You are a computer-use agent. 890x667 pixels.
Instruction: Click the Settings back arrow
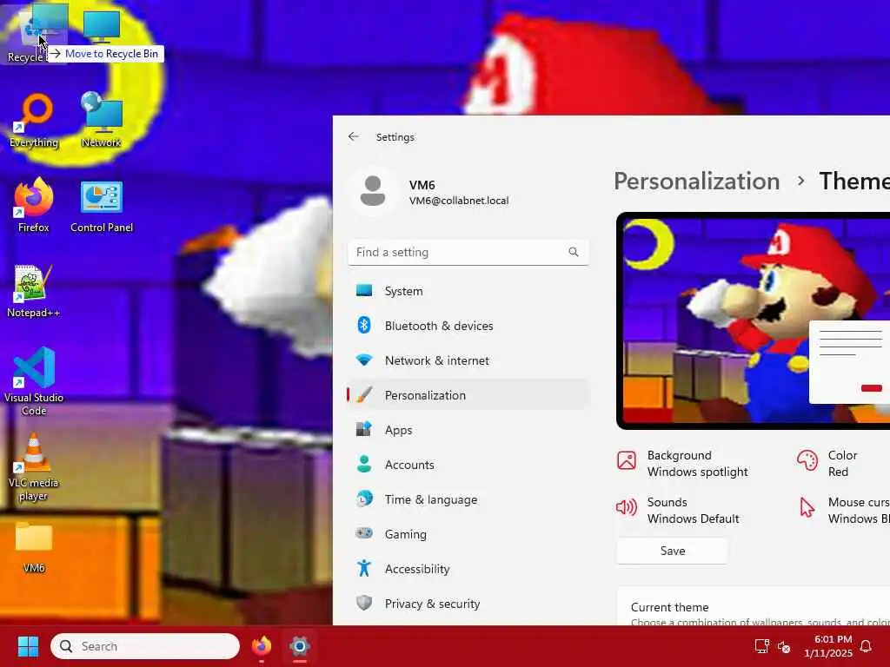point(354,136)
